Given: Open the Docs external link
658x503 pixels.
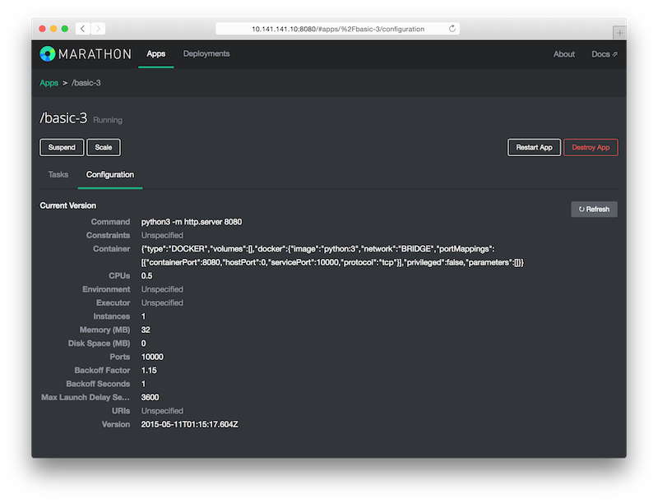Looking at the screenshot, I should (605, 54).
